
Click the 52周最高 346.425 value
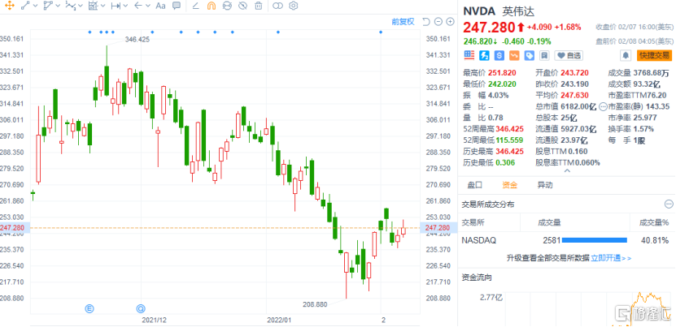[509, 129]
